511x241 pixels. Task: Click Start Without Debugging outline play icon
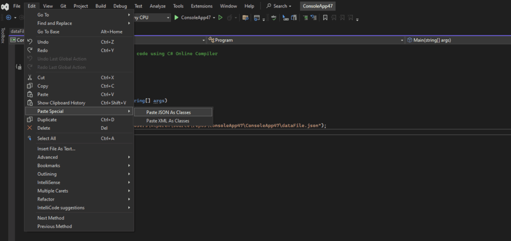pos(220,17)
